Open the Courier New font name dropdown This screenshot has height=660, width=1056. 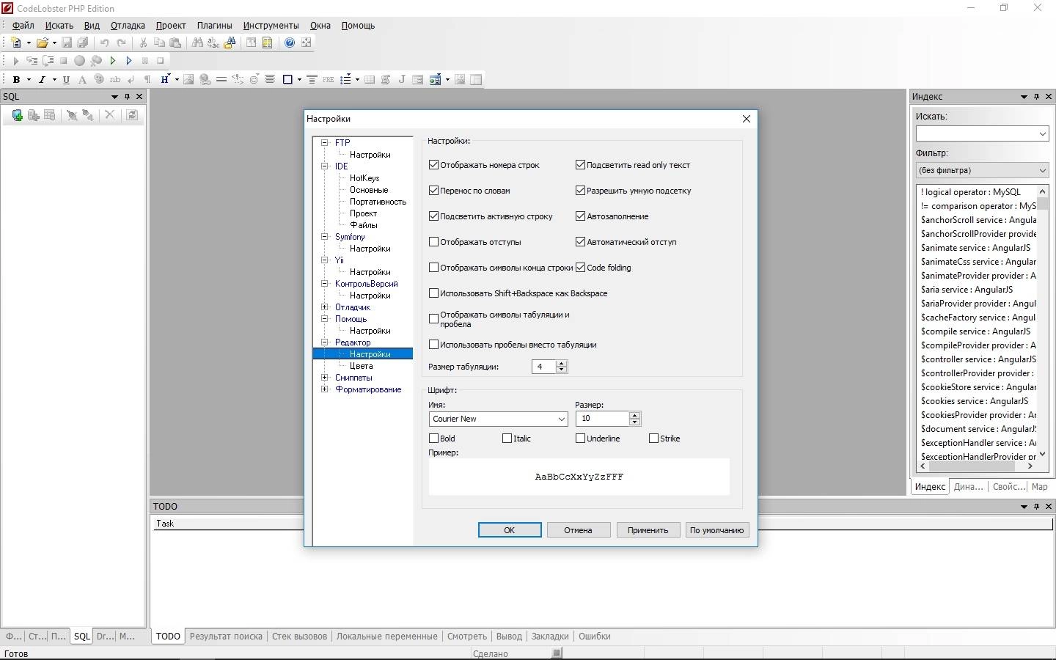(561, 419)
